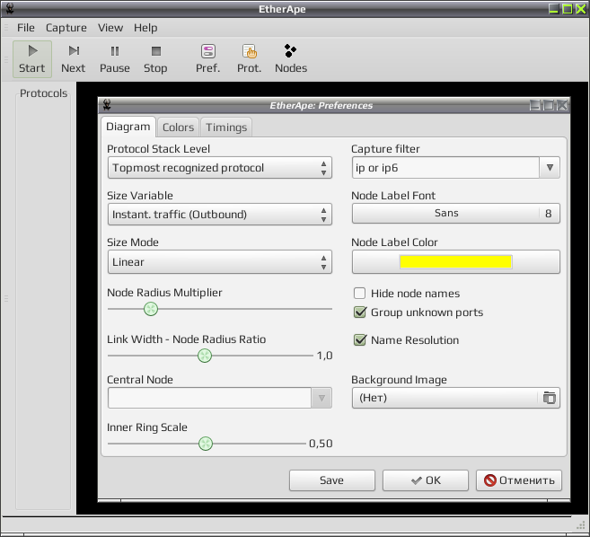Open the Capture menu
Image resolution: width=590 pixels, height=537 pixels.
pyautogui.click(x=66, y=28)
